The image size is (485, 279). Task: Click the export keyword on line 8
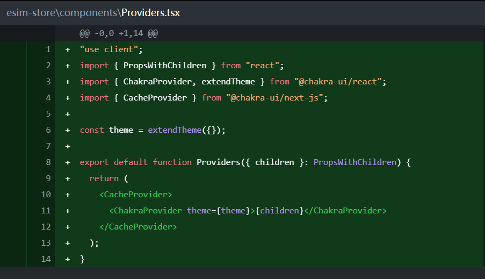point(95,162)
